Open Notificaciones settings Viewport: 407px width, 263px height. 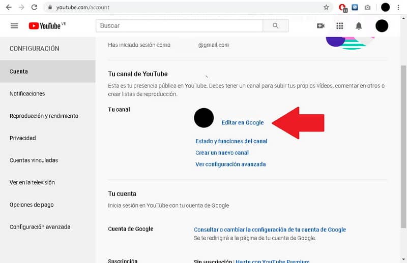48,93
